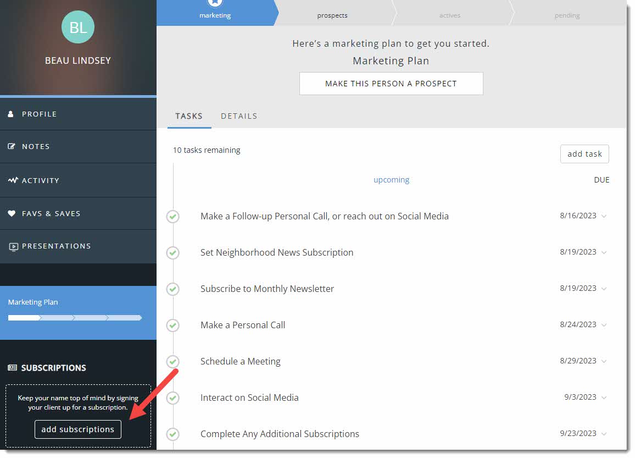Click the Marketing Plan progress bar
Image resolution: width=635 pixels, height=458 pixels.
tap(75, 318)
